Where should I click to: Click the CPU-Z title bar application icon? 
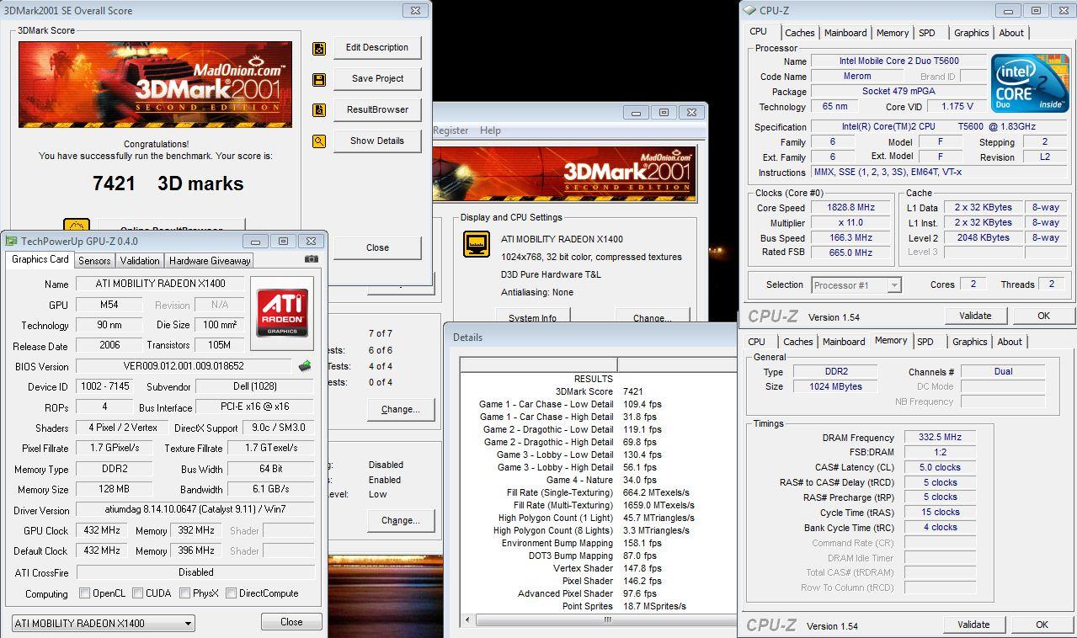pos(749,11)
